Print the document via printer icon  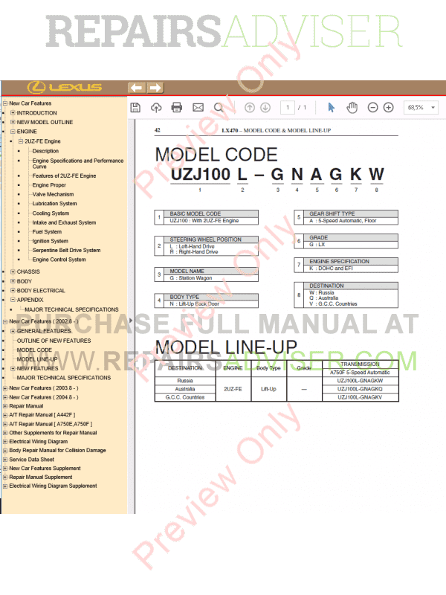(177, 107)
